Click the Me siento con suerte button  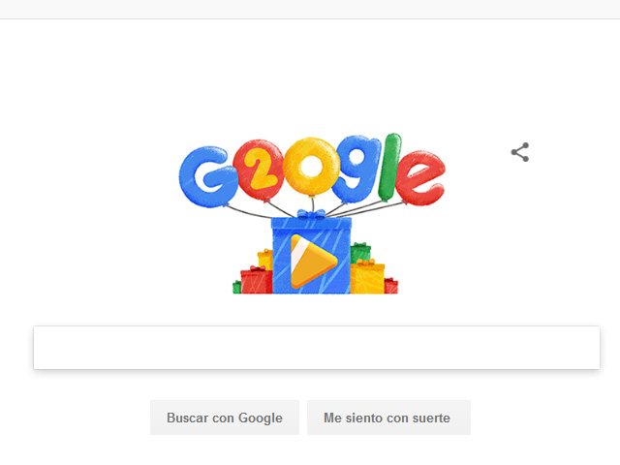click(388, 418)
